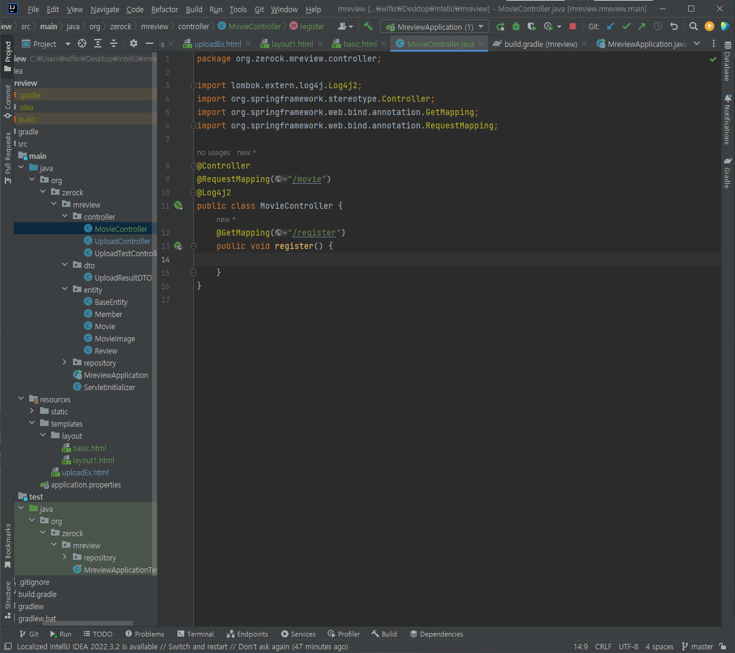Click the Spring bean gutter icon on line 11
The image size is (735, 653).
178,206
